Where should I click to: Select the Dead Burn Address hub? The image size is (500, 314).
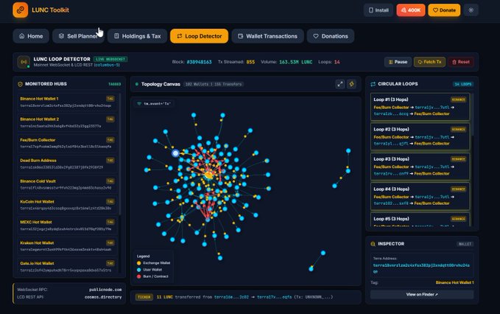67,164
